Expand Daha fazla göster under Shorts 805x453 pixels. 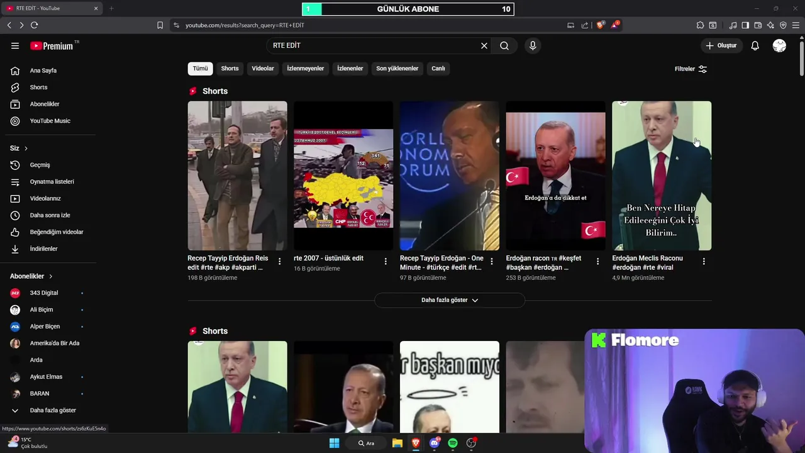(x=450, y=300)
